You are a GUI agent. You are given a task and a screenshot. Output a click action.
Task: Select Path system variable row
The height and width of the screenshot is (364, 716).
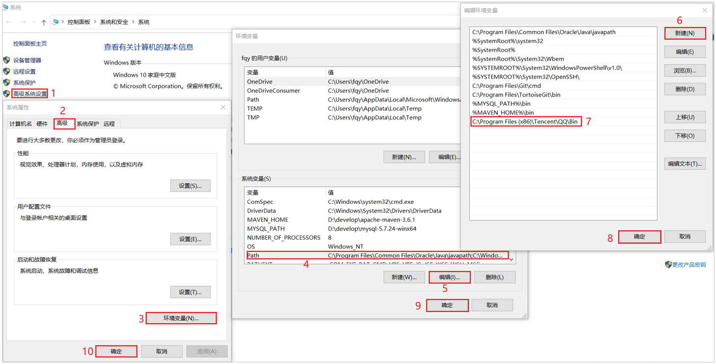[x=377, y=255]
